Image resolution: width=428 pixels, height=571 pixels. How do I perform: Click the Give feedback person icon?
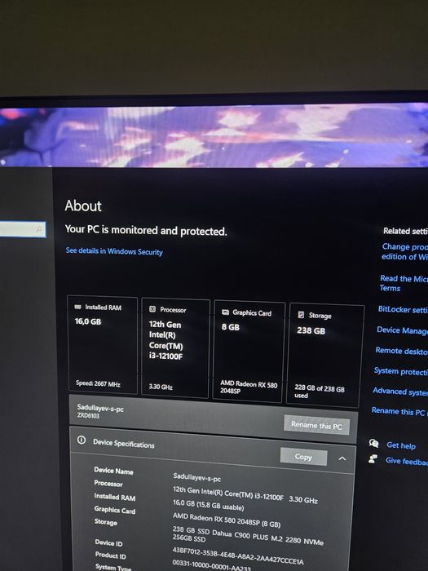(373, 458)
